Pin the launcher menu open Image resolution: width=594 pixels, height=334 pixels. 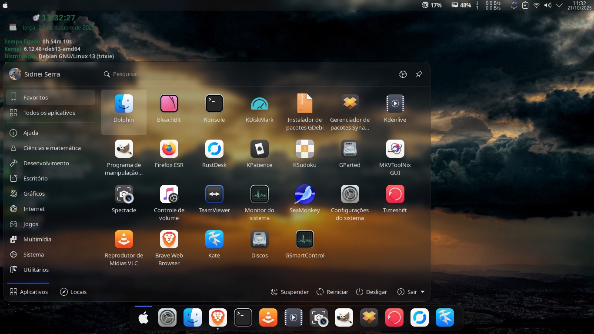[x=418, y=74]
